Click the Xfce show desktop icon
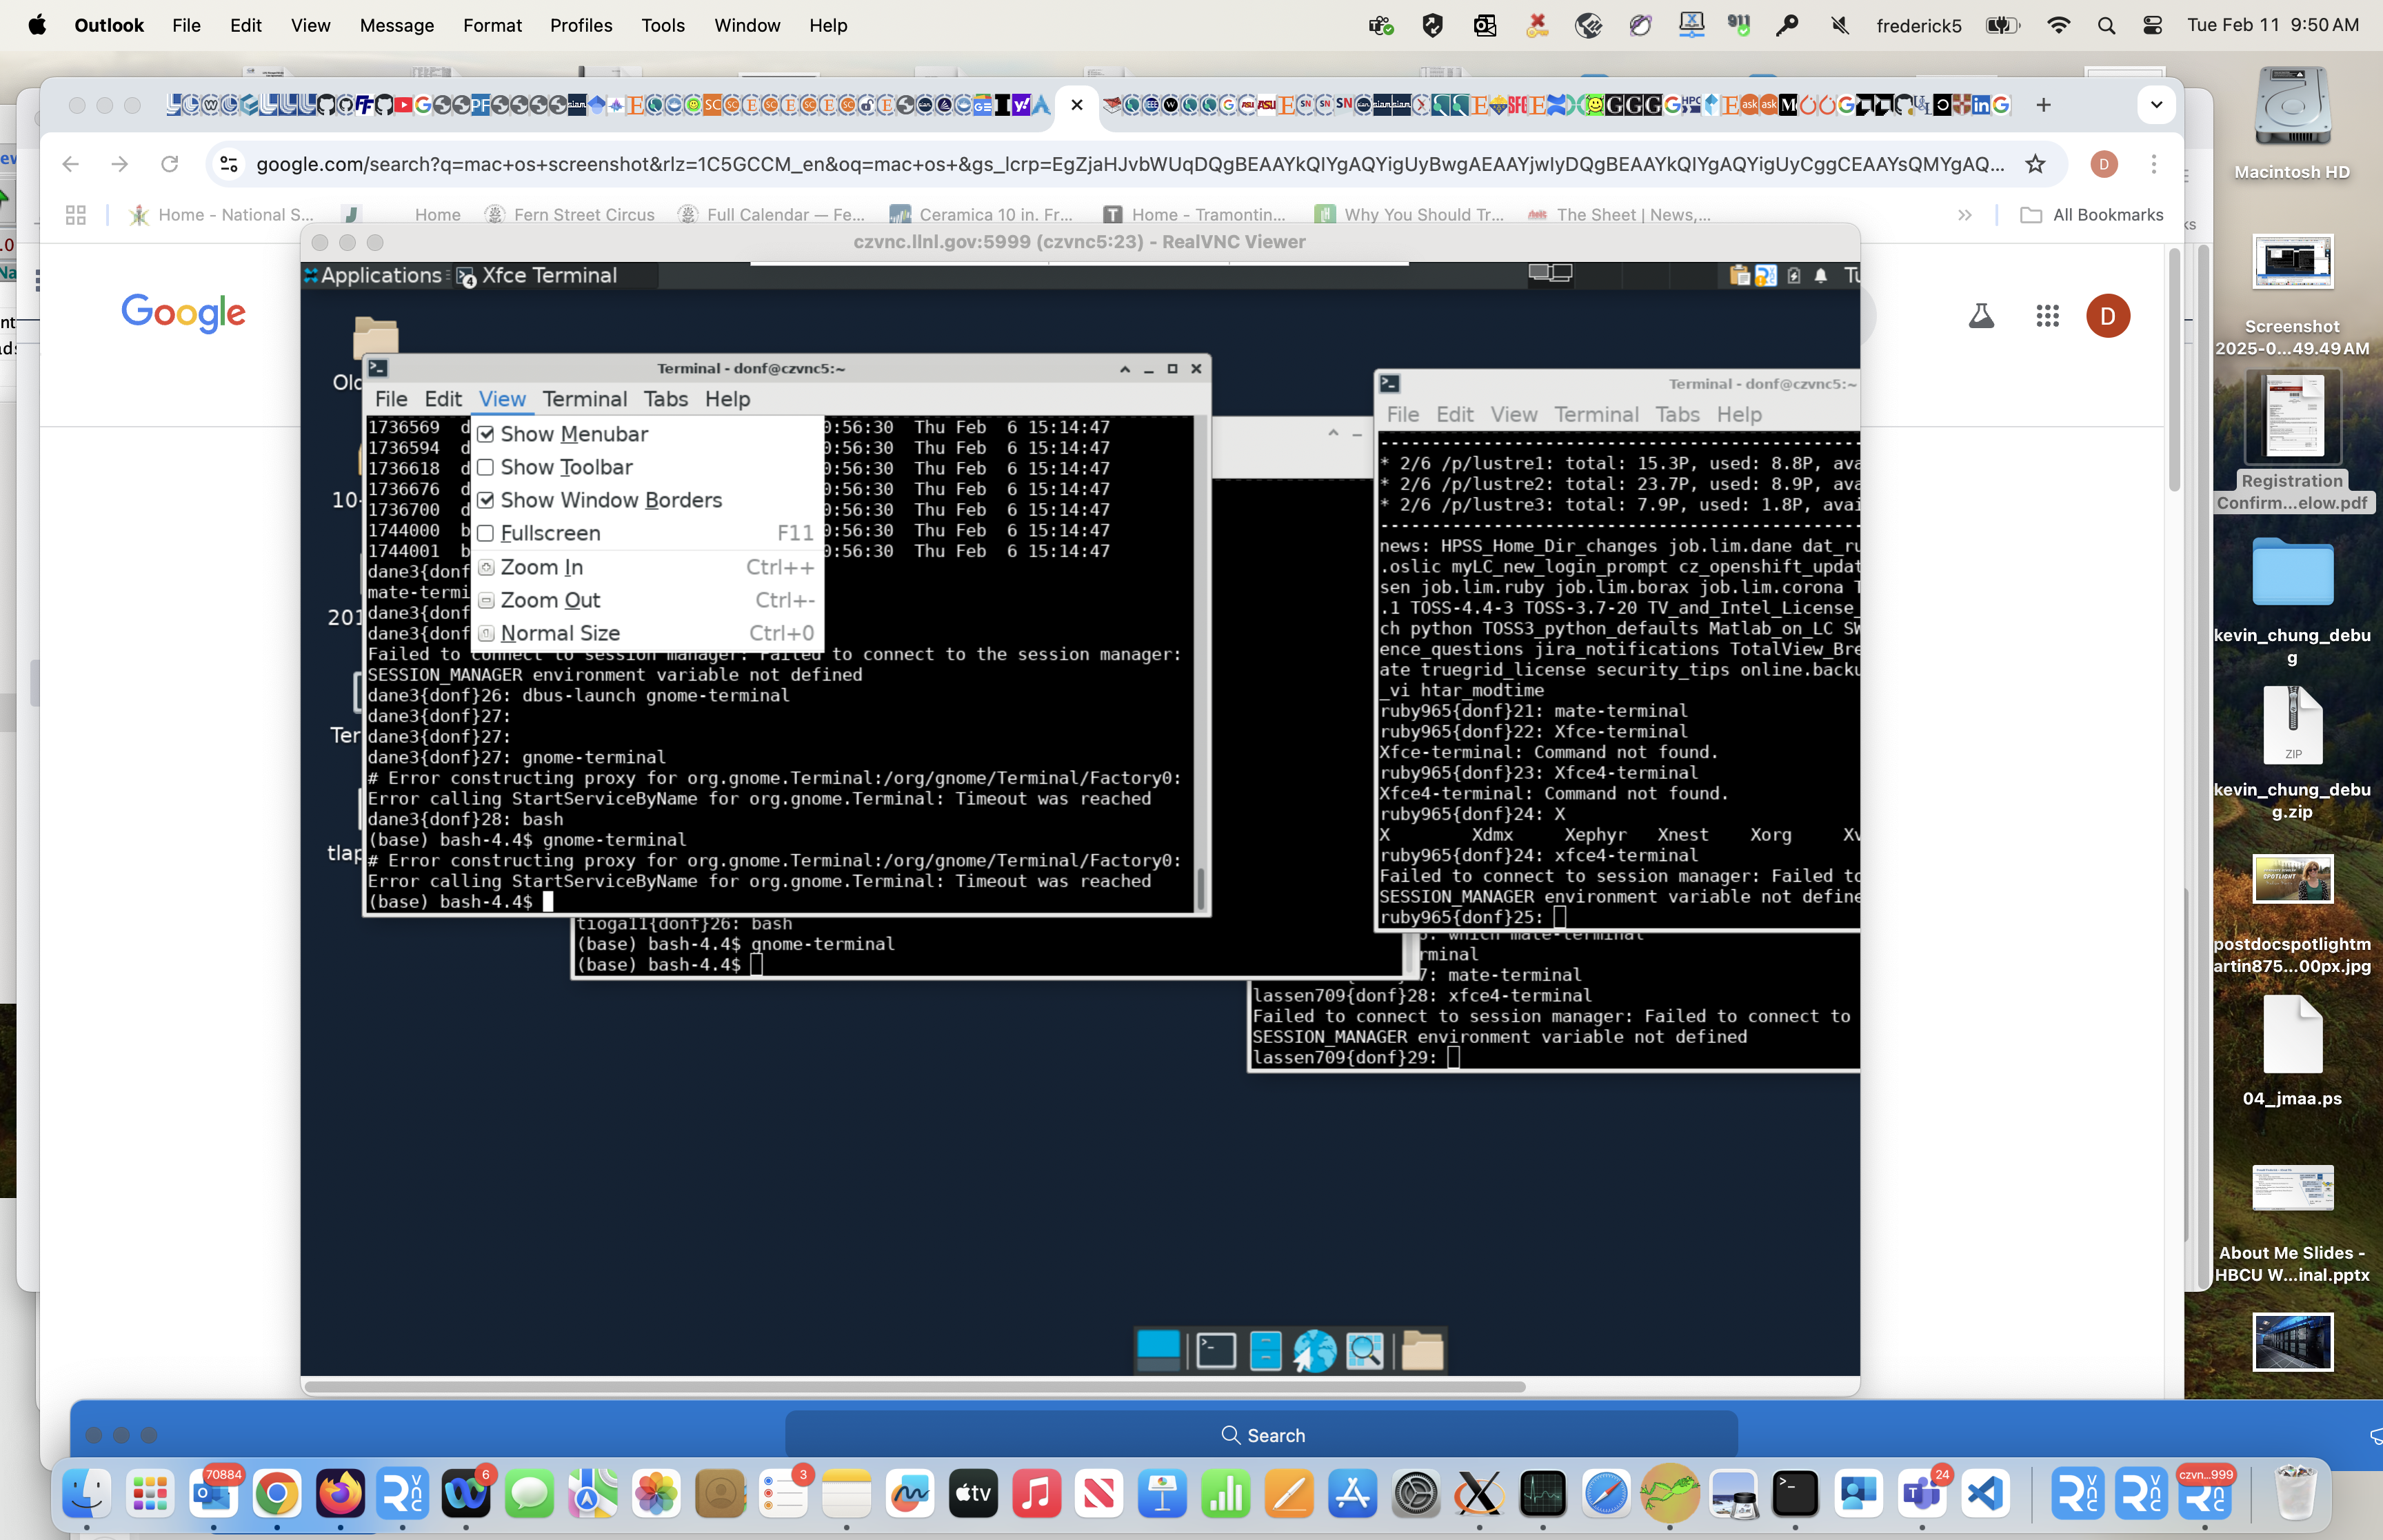The width and height of the screenshot is (2383, 1540). click(x=1158, y=1351)
